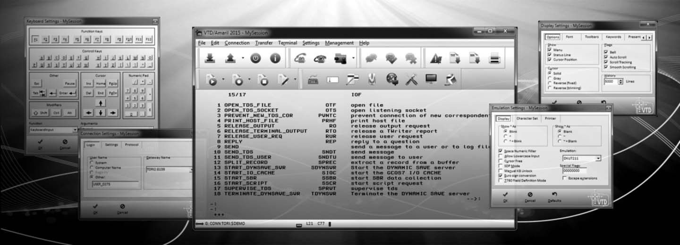Click the Special Flags input field
This screenshot has width=680, height=245.
point(574,171)
